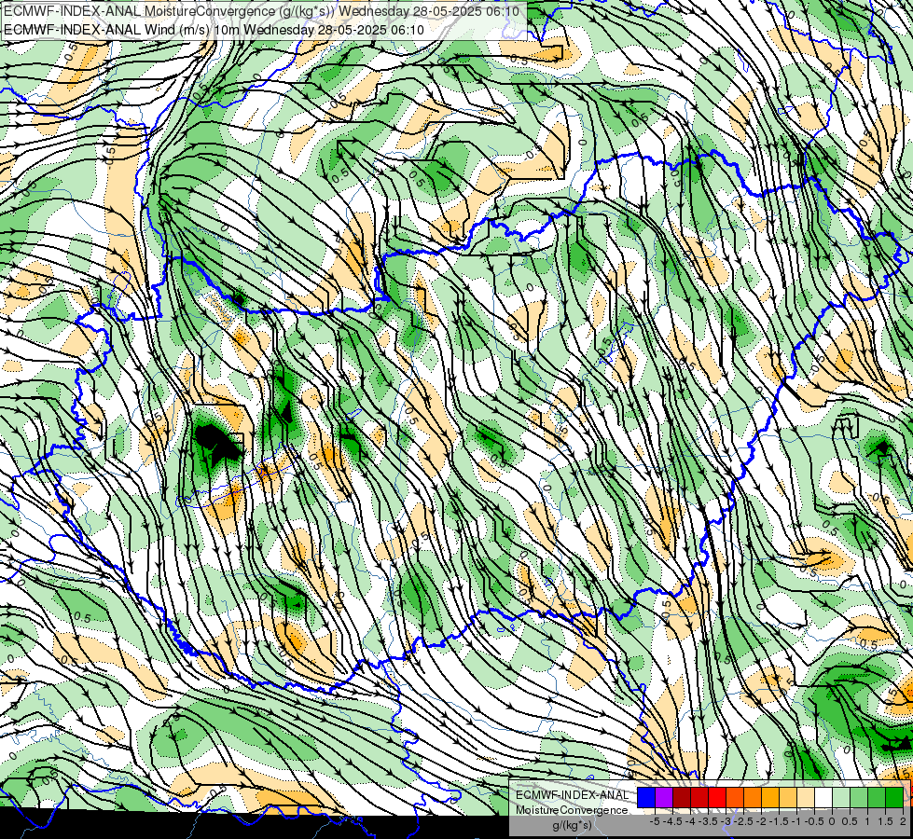Viewport: 913px width, 839px height.
Task: Pick the light green swatch between 0.5 and 1
Action: [859, 798]
